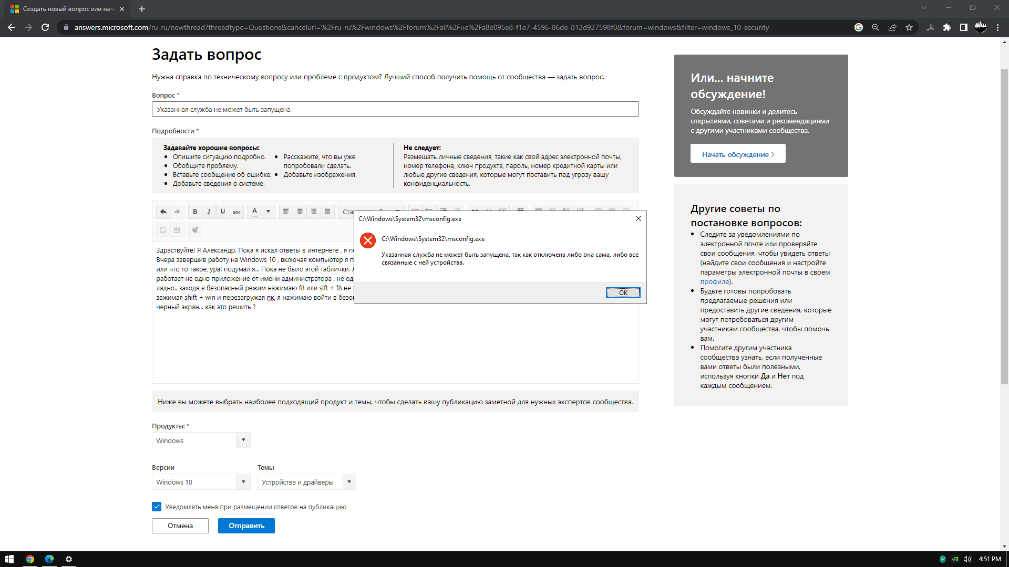Go back with browser back arrow
Screen dimensions: 1009x567
12,27
